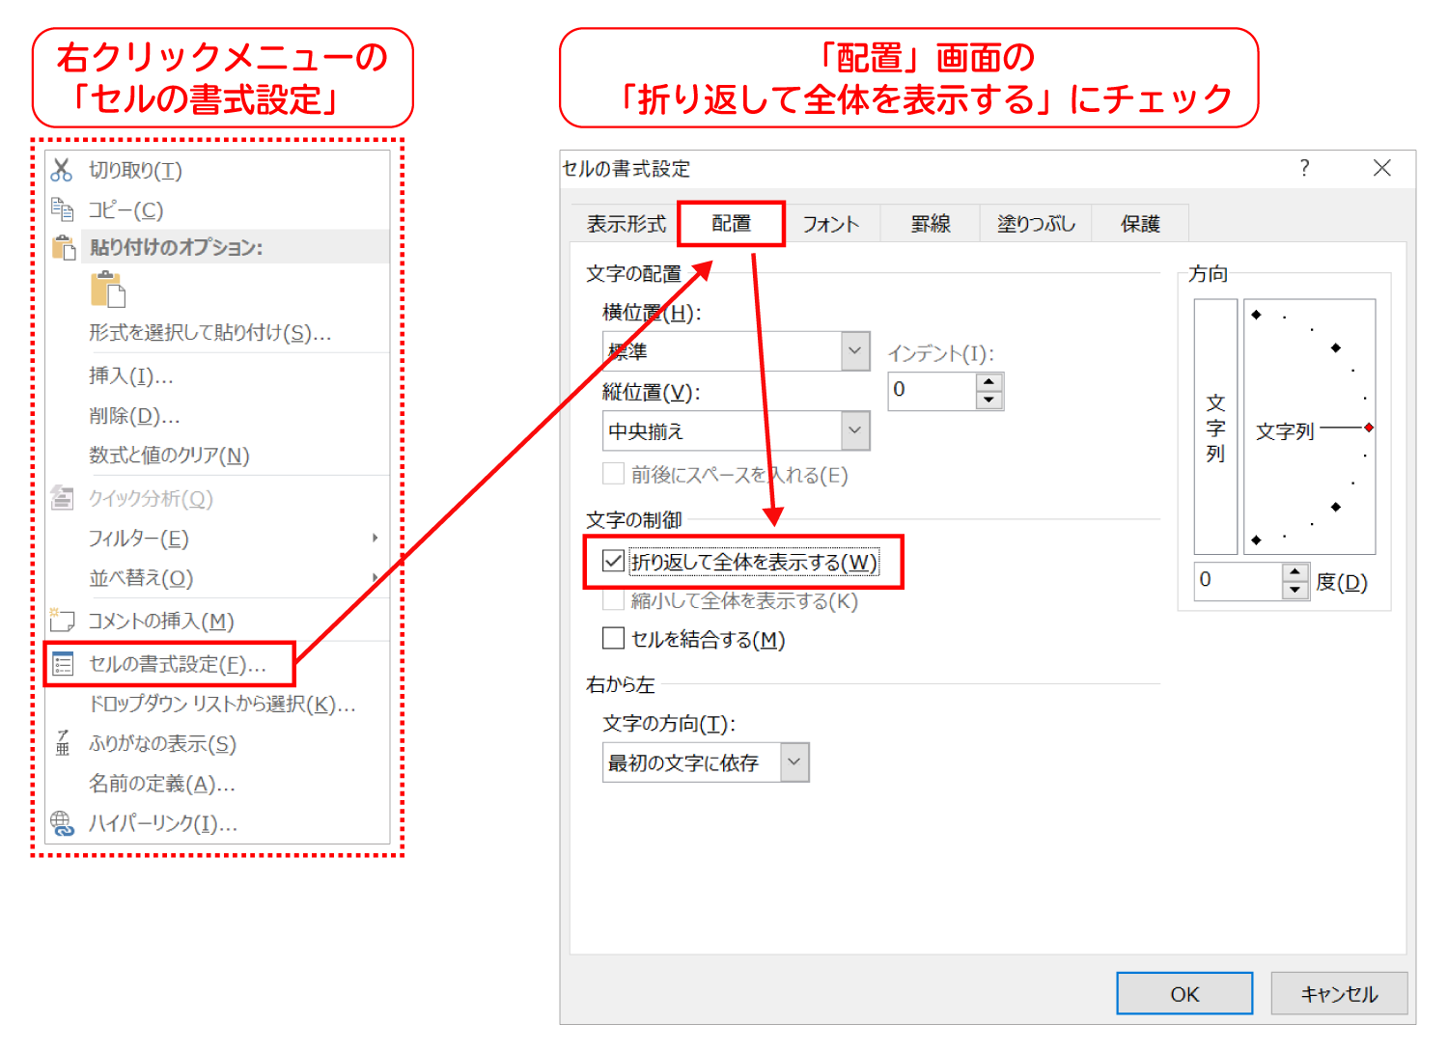Click the OK button

(x=1184, y=993)
